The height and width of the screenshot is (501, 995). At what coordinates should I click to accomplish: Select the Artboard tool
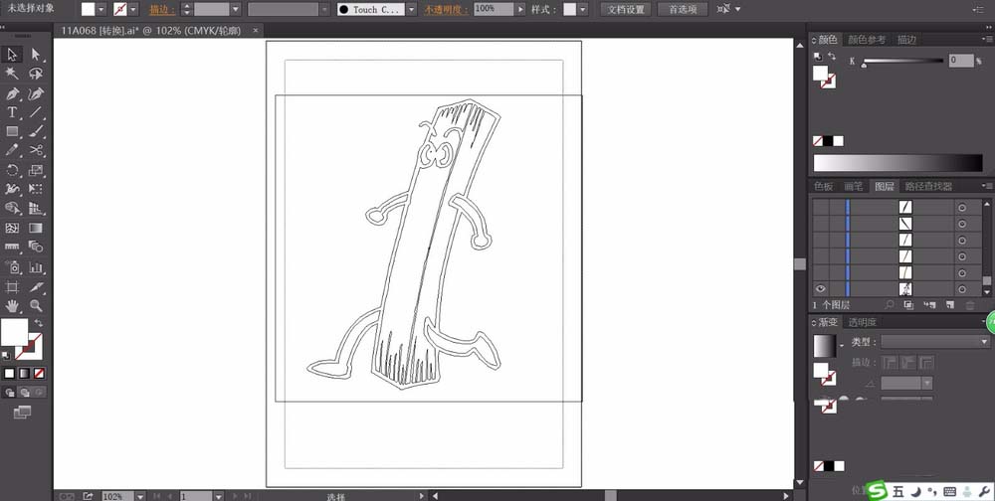[12, 287]
